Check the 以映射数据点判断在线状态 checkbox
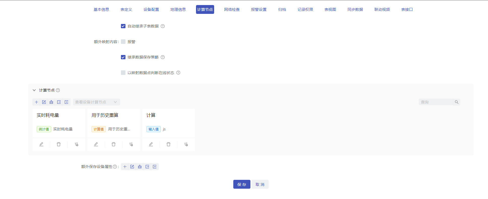The width and height of the screenshot is (488, 199). [123, 73]
